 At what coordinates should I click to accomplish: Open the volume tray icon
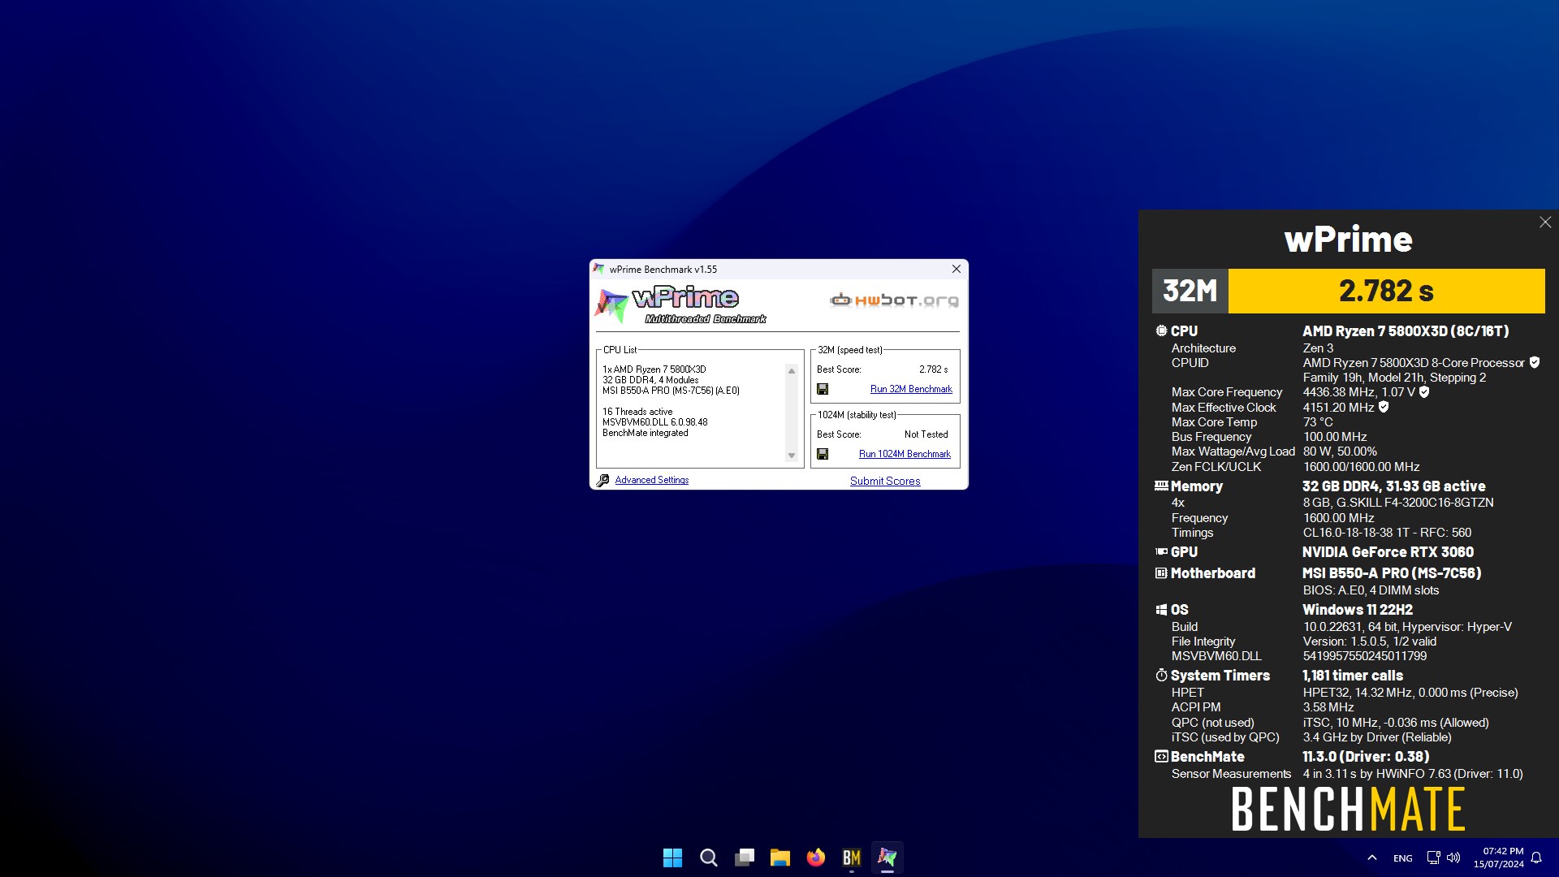(1453, 858)
